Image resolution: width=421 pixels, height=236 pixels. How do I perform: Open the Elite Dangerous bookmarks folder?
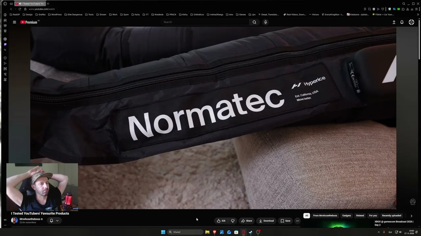click(73, 14)
